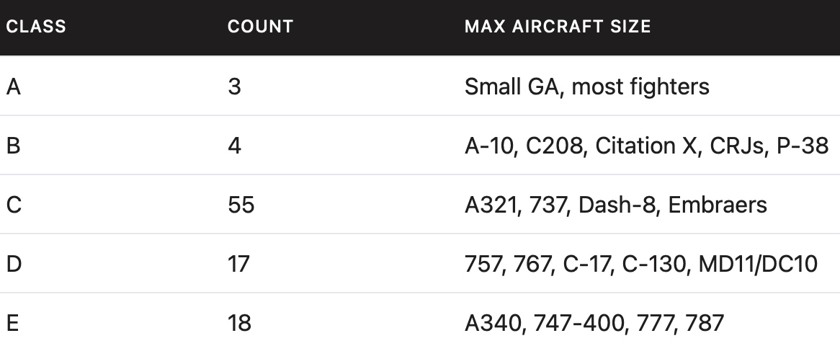Viewport: 840px width, 346px height.
Task: Click the count value 55
Action: coord(241,205)
